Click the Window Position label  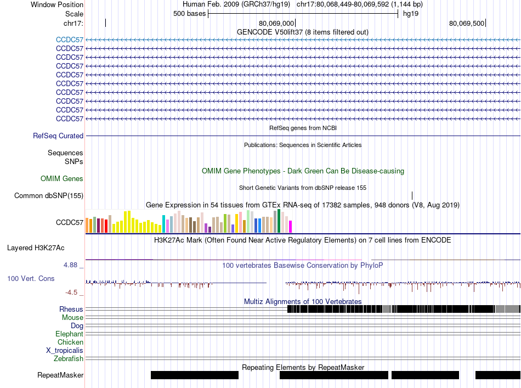(x=57, y=4)
